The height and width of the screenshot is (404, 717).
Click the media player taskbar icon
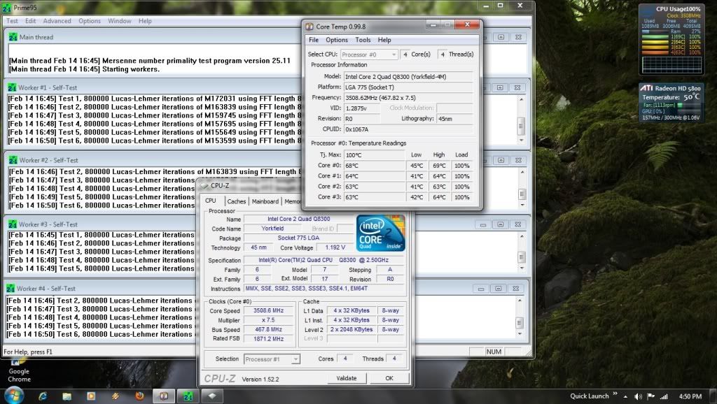click(x=90, y=396)
